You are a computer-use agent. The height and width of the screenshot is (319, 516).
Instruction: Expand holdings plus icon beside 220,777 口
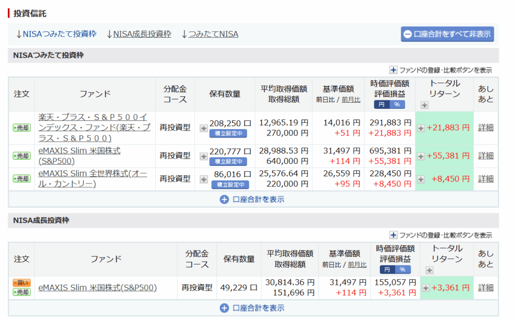(204, 156)
